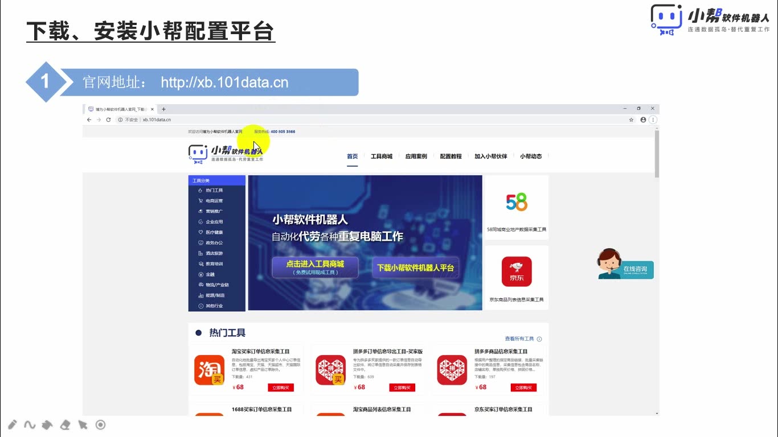The image size is (778, 437).
Task: Select the 金融 category icon
Action: point(200,274)
